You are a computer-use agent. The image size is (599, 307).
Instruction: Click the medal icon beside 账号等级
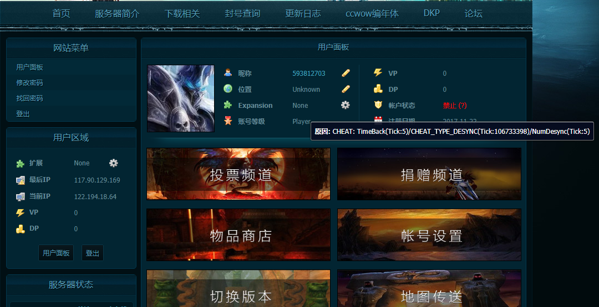click(x=228, y=121)
